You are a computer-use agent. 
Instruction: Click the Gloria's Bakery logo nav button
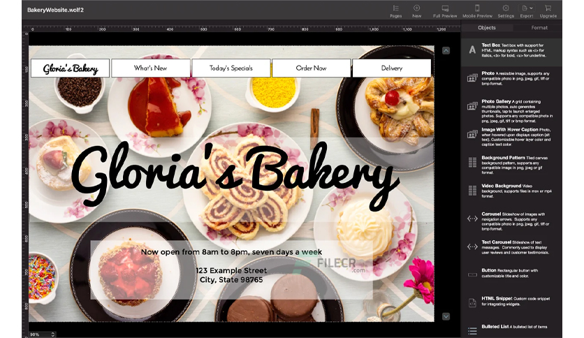click(x=70, y=68)
